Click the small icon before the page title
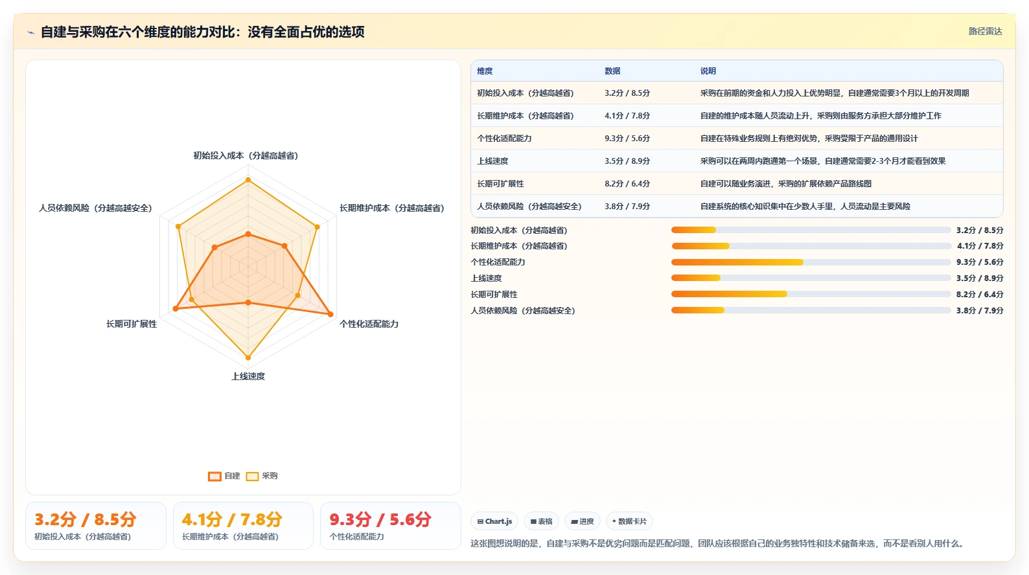 click(30, 32)
